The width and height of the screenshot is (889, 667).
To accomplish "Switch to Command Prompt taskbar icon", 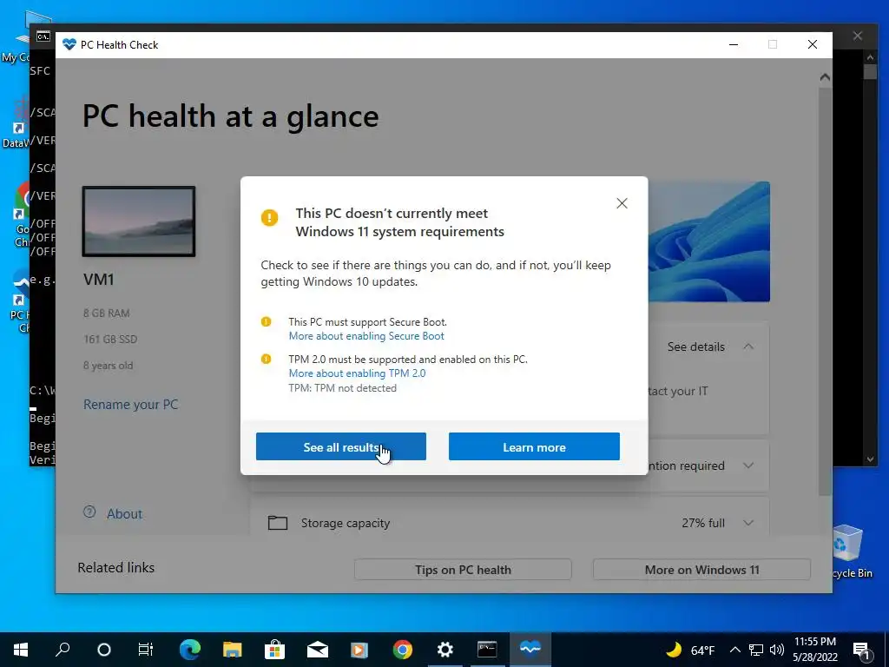I will pyautogui.click(x=487, y=650).
